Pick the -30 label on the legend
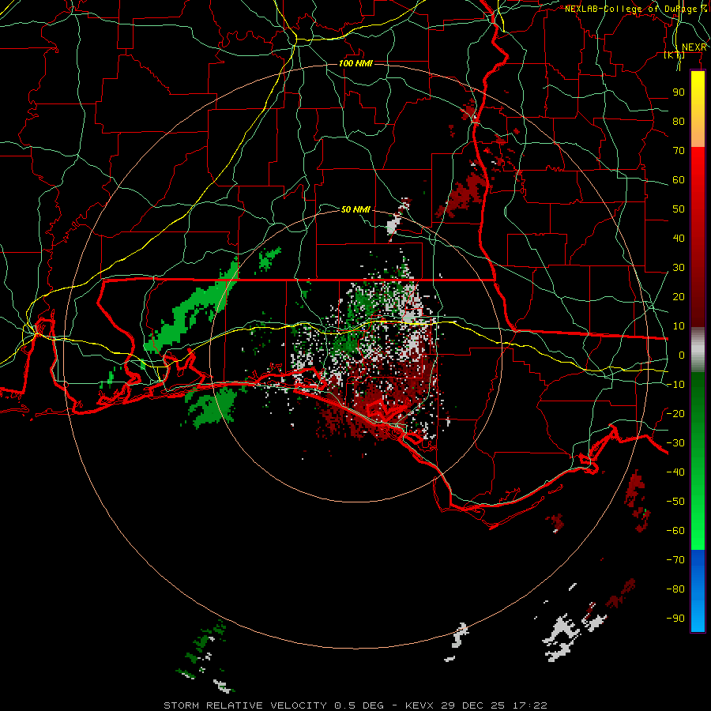The height and width of the screenshot is (711, 711). (675, 443)
